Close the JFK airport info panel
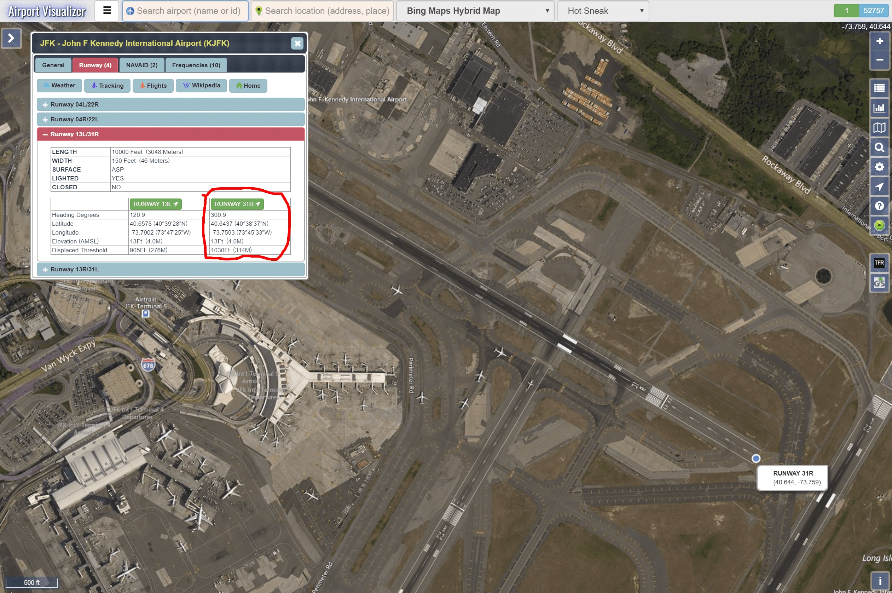 (x=297, y=43)
